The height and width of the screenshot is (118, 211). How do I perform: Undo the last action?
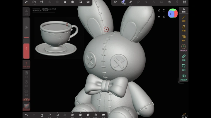pos(26,115)
